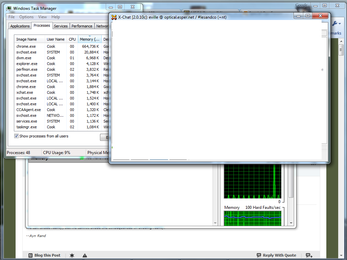Click the warning triangle report post icon
Image resolution: width=347 pixels, height=260 pixels.
click(85, 255)
